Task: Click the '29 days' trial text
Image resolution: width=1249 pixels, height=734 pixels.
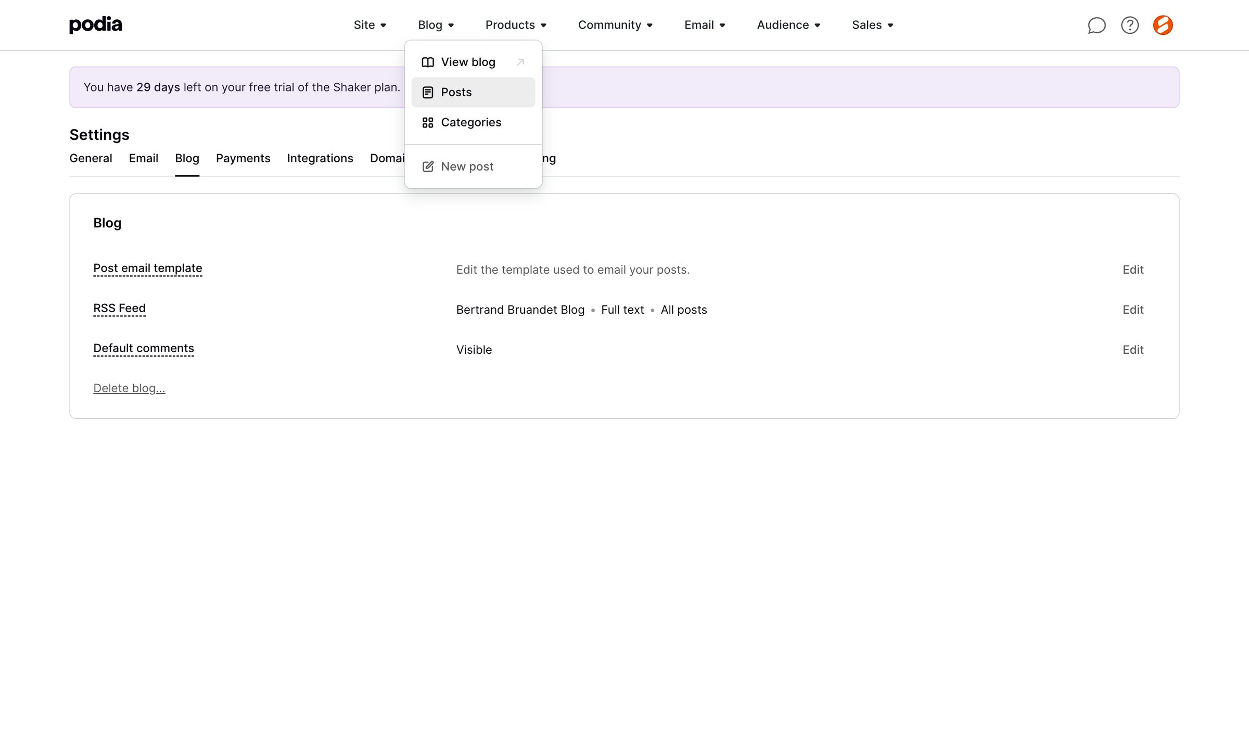Action: click(158, 87)
